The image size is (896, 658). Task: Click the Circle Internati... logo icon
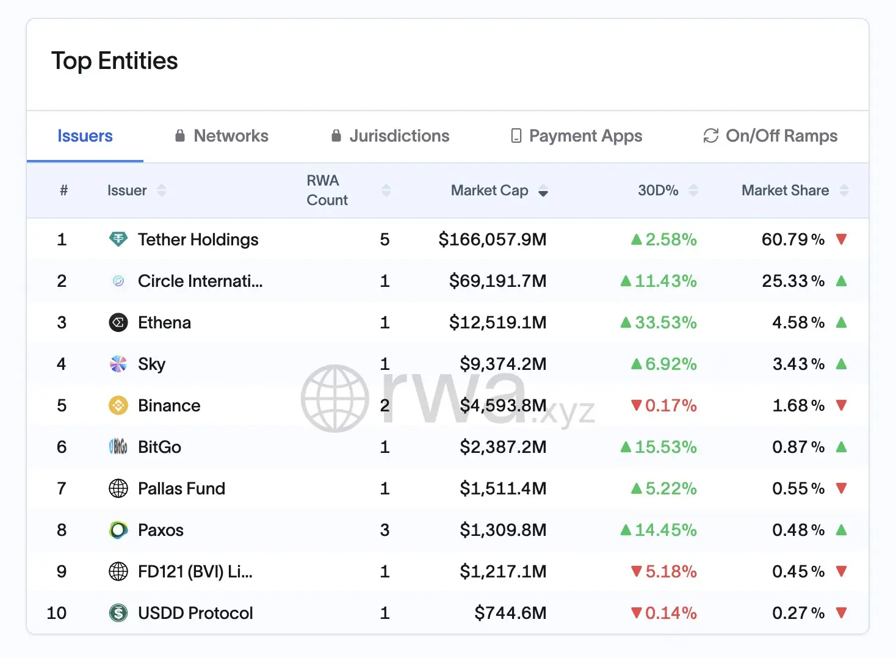click(x=118, y=281)
